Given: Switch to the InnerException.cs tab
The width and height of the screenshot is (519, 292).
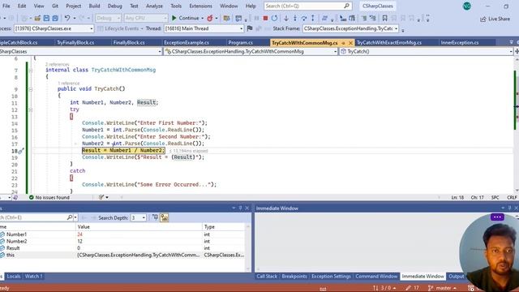Looking at the screenshot, I should click(460, 43).
